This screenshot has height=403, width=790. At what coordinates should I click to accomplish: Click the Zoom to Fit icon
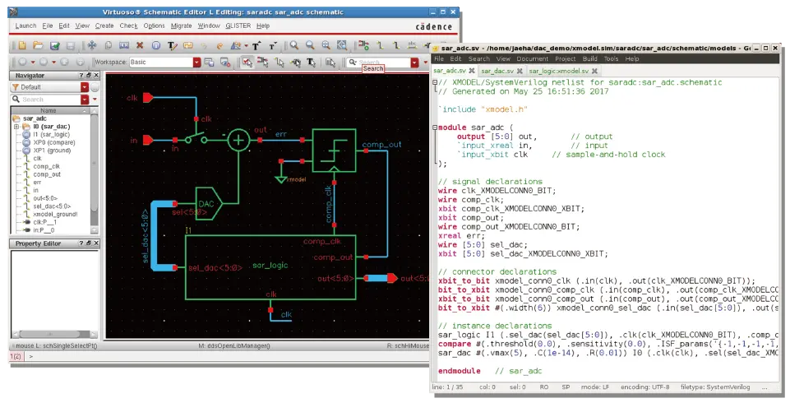click(326, 45)
